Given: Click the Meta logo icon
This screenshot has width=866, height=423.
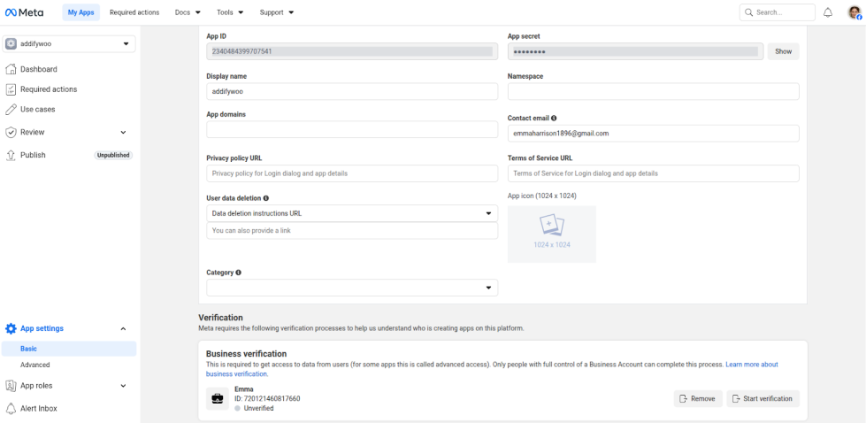Looking at the screenshot, I should (11, 12).
